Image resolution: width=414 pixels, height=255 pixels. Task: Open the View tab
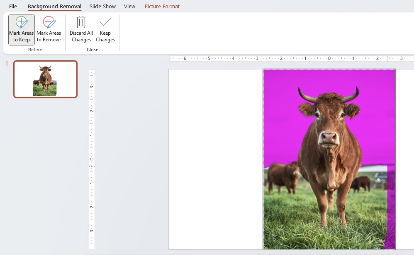tap(130, 6)
